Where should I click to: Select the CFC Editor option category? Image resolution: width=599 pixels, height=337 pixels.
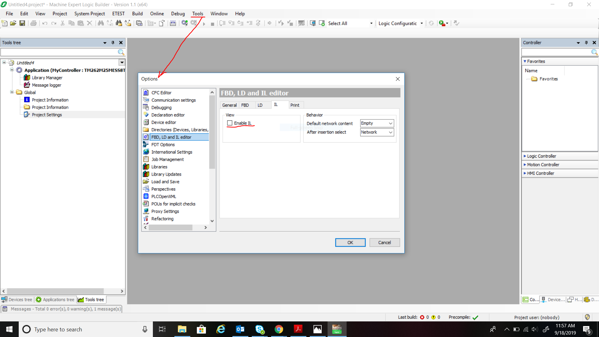tap(161, 93)
